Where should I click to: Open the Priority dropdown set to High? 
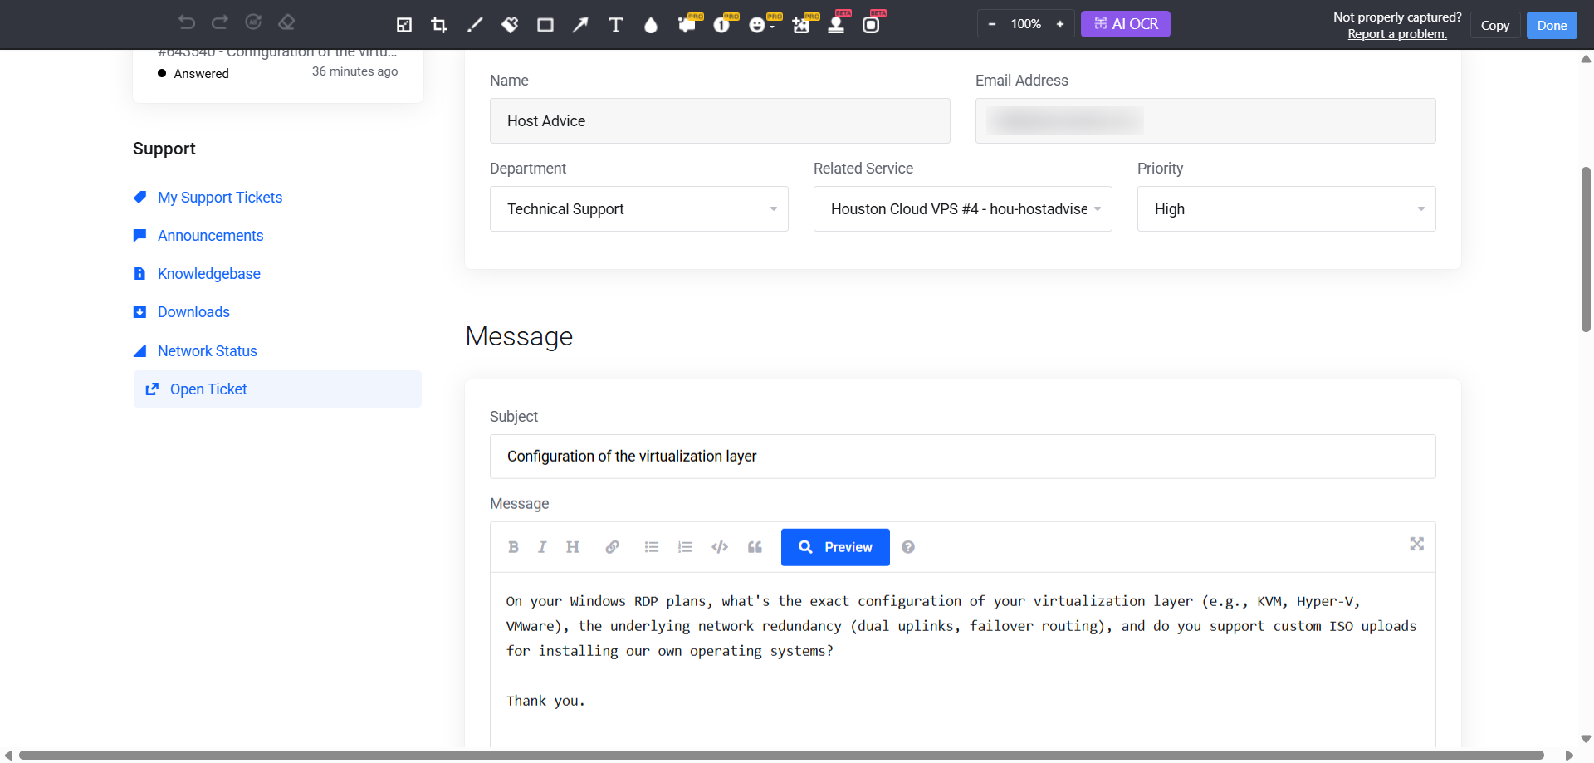coord(1287,209)
